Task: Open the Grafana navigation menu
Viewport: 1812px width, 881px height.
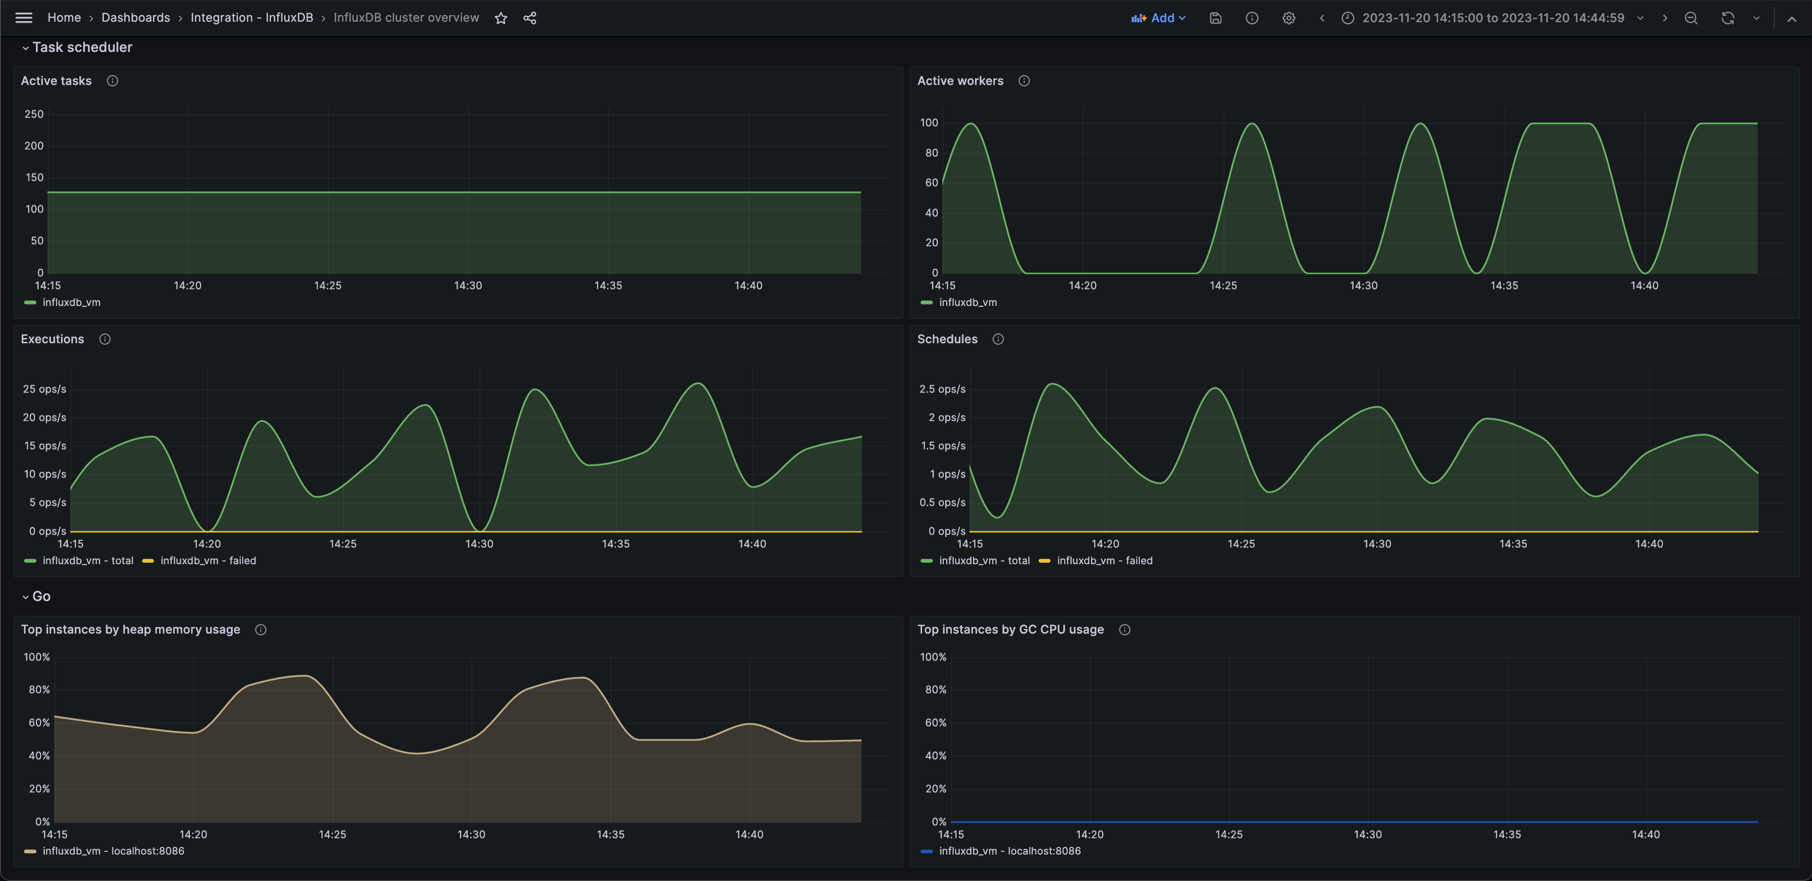Action: coord(23,17)
